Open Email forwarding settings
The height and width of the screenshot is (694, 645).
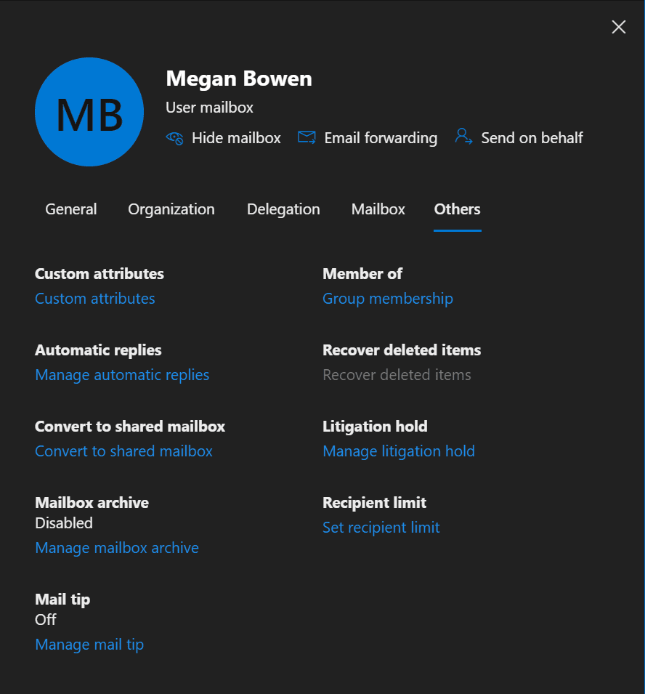pyautogui.click(x=381, y=138)
